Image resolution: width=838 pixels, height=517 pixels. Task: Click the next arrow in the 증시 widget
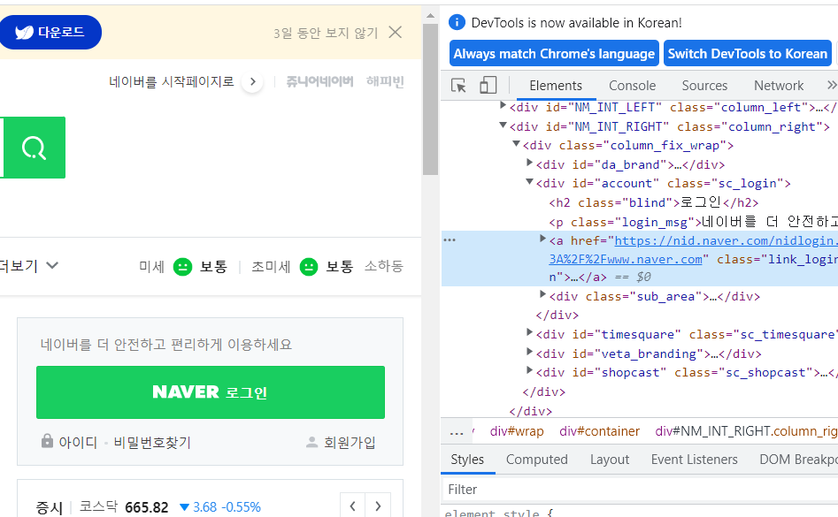[x=379, y=506]
